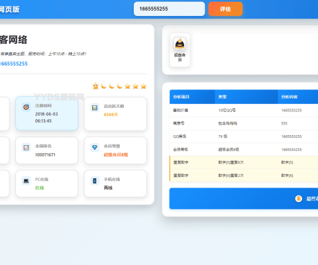Click the 6569天 active days value
The image size is (318, 265).
coord(111,115)
